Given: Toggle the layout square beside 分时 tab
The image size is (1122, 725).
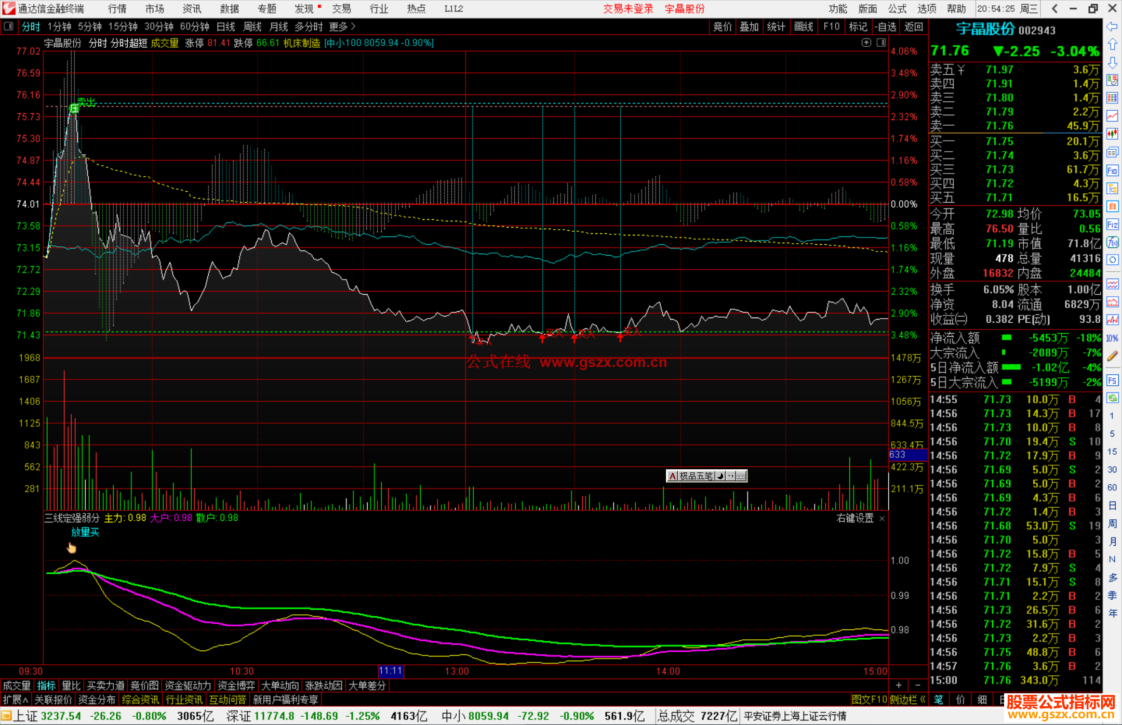Looking at the screenshot, I should [9, 26].
